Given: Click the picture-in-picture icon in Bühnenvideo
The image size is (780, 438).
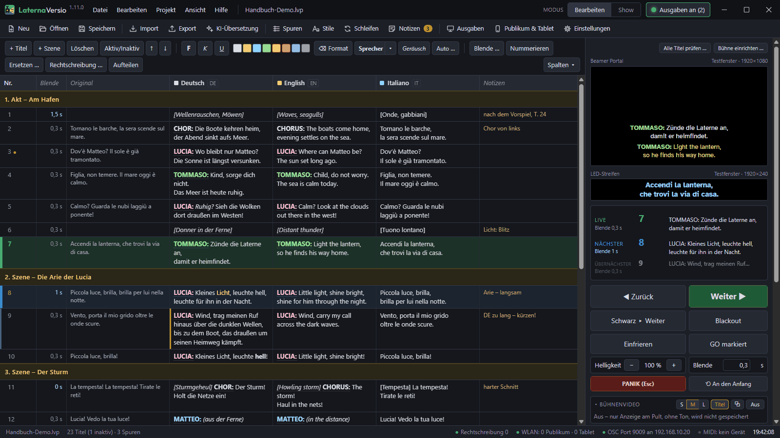Looking at the screenshot, I should tap(738, 404).
